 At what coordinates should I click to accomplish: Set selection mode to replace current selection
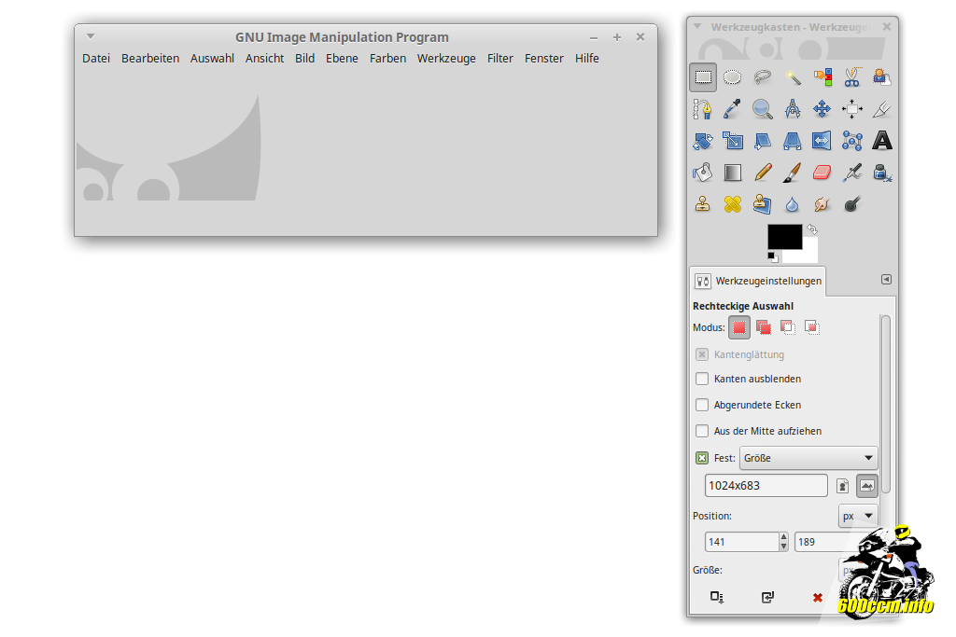click(739, 327)
